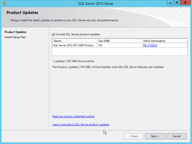The width and height of the screenshot is (192, 144).
Task: Click the empty area below the update row
Action: tap(119, 52)
